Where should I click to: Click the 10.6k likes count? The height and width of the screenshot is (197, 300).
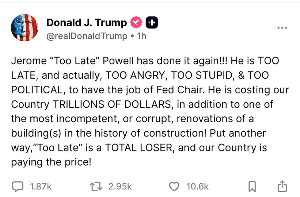[x=197, y=186]
